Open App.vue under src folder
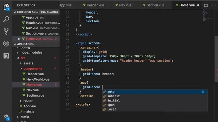 coord(36,106)
